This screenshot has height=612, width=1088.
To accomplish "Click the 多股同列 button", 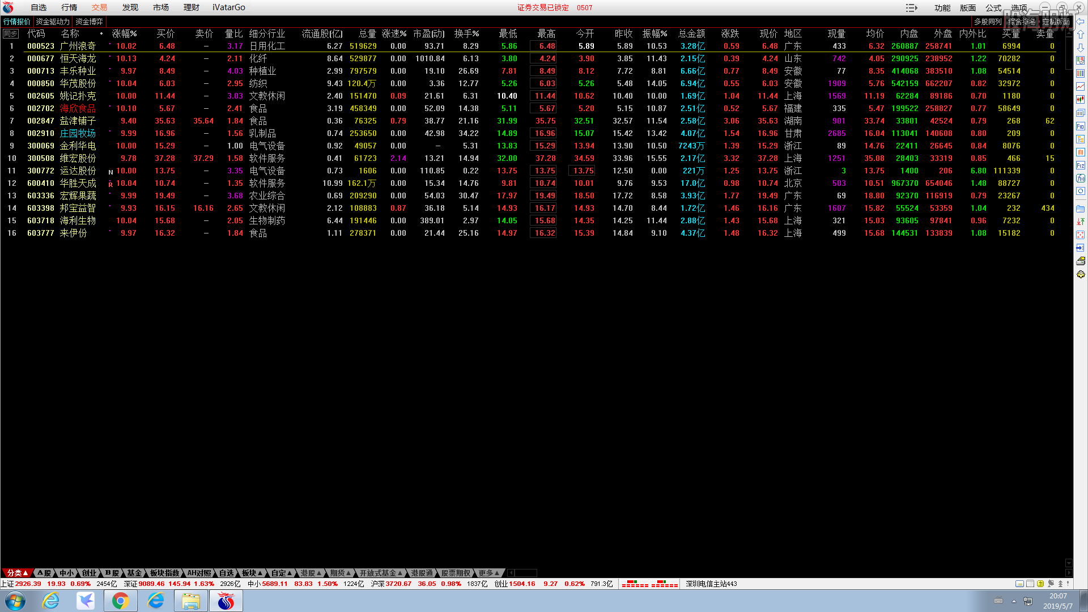I will click(988, 22).
